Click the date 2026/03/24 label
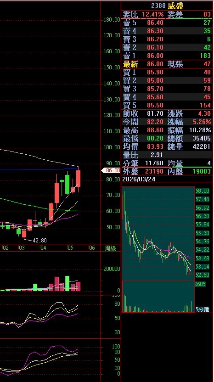Image resolution: width=214 pixels, height=382 pixels. [x=139, y=180]
